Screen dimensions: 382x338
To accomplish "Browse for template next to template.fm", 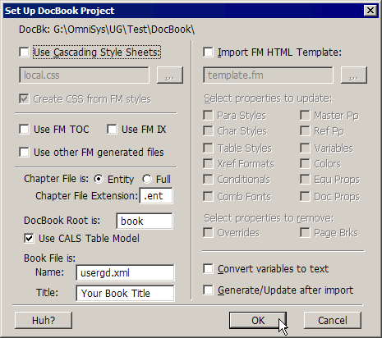I will pos(354,75).
